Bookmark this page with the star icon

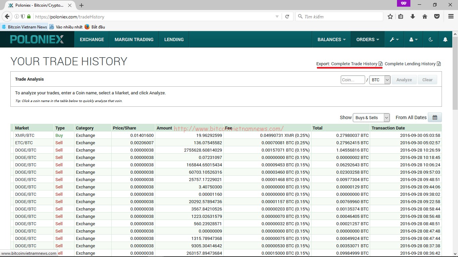tap(390, 16)
